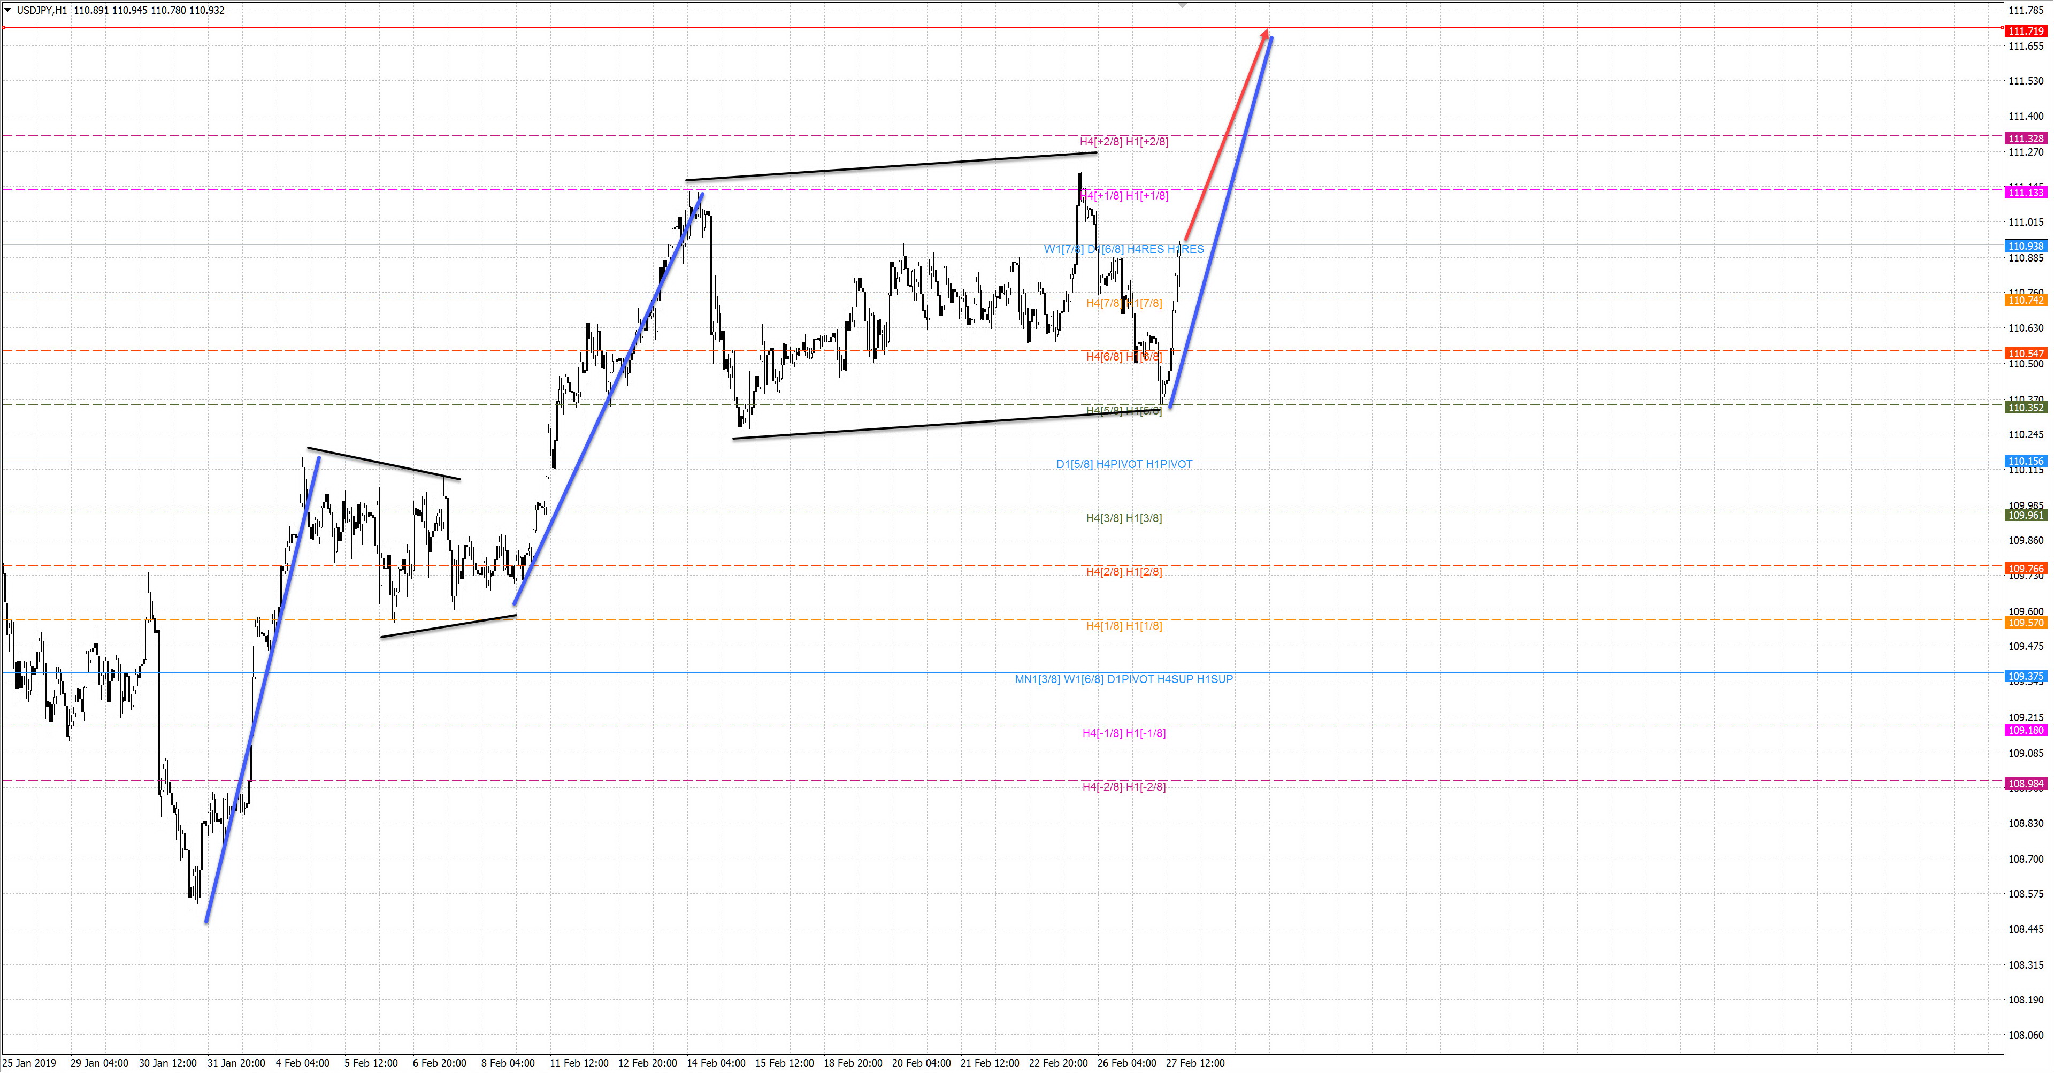Click the H4[3/8] H1[3/8] level label

[1123, 518]
